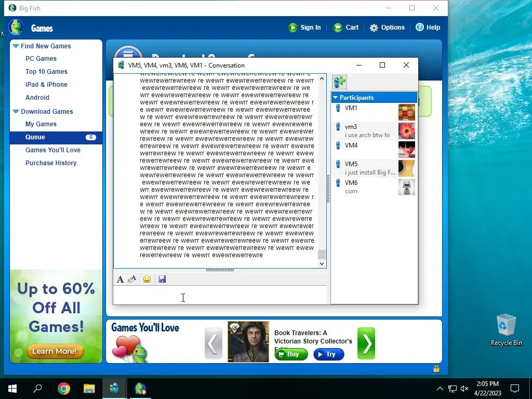Click Try for Book Travelers game
Screen dimensions: 532x399
point(329,354)
